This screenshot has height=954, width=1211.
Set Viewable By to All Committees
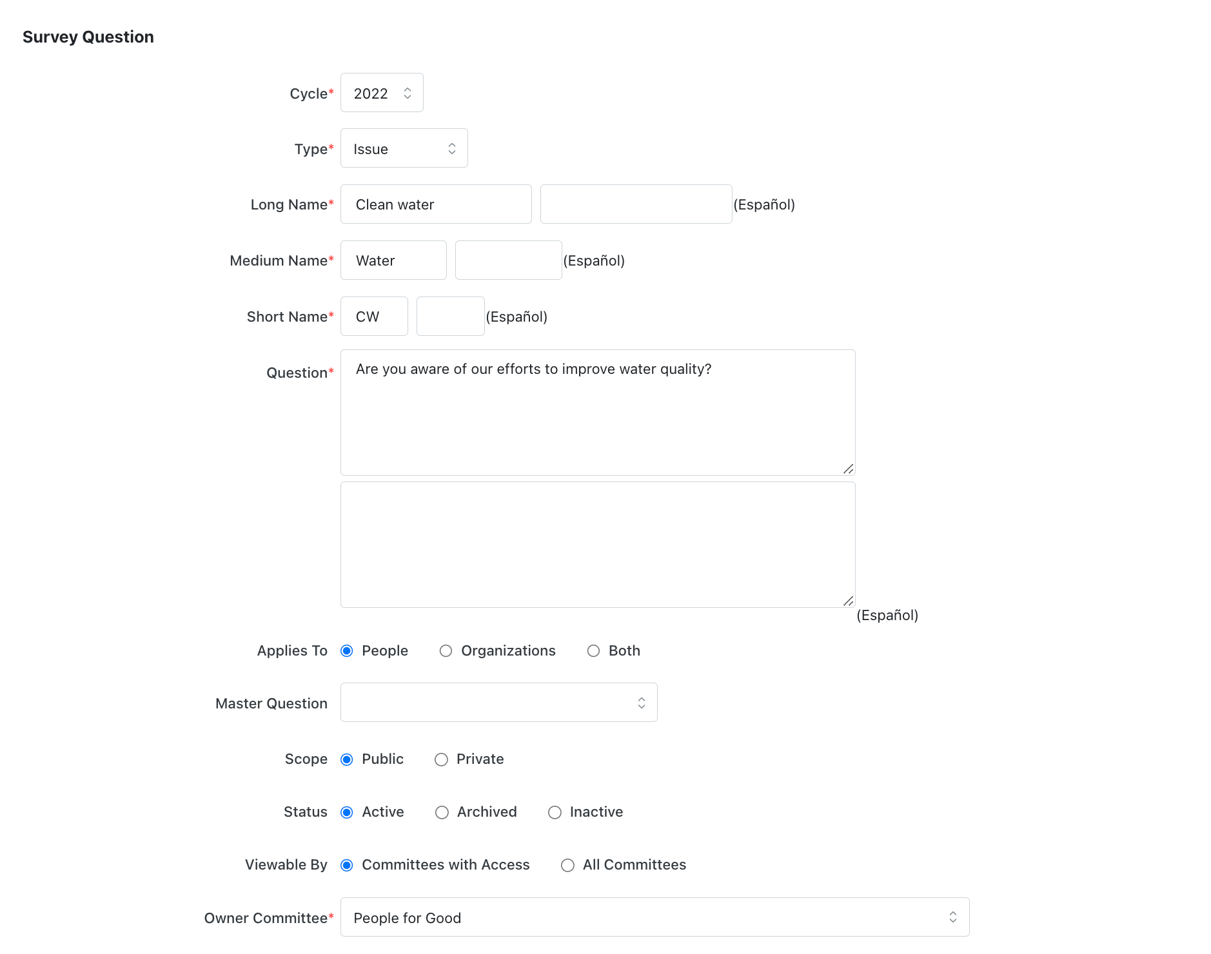point(567,865)
